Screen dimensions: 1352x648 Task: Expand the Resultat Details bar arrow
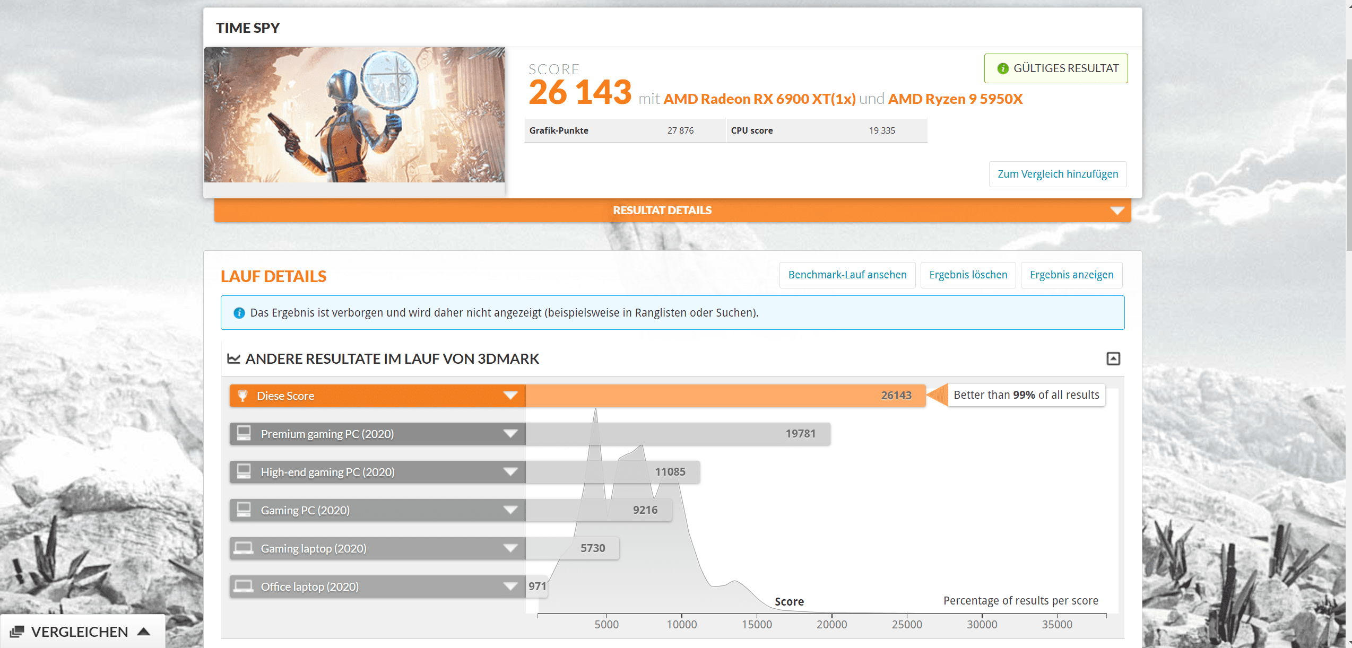click(1117, 211)
